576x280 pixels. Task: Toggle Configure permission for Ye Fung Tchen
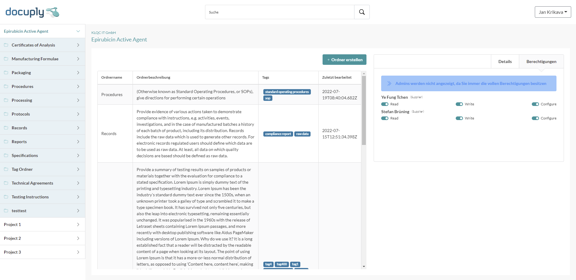pos(535,104)
